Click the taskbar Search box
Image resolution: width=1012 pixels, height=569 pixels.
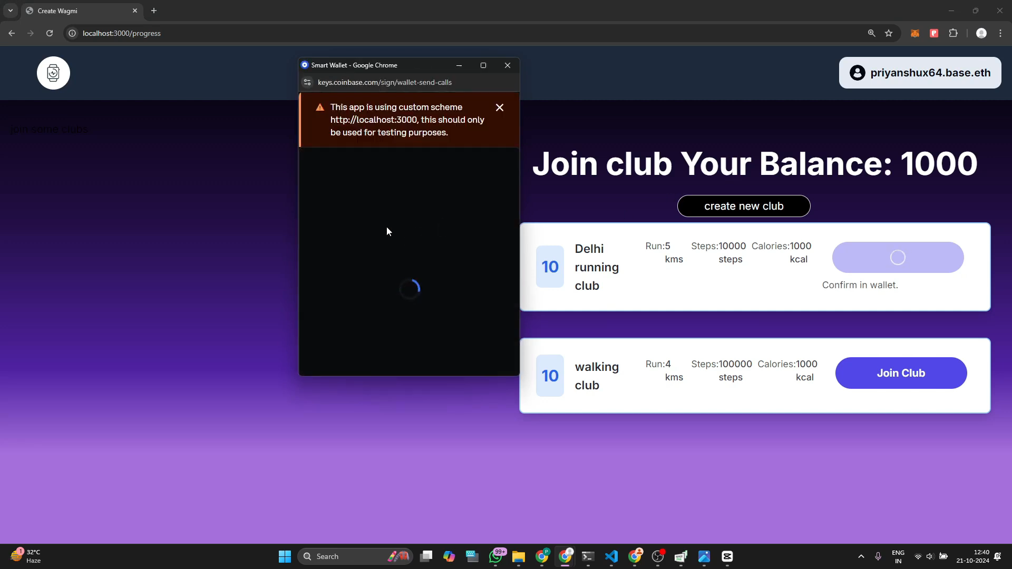point(355,556)
